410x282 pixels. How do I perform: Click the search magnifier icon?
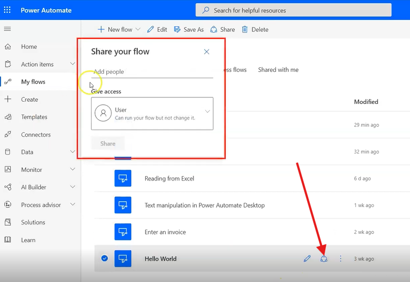pyautogui.click(x=206, y=10)
